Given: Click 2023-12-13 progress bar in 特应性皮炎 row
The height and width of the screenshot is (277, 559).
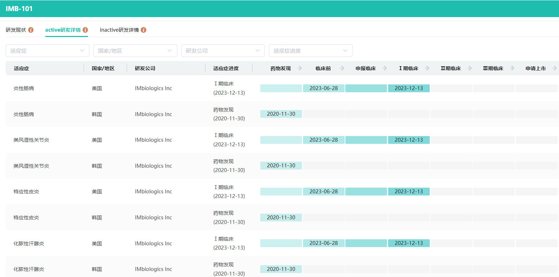Looking at the screenshot, I should 409,192.
